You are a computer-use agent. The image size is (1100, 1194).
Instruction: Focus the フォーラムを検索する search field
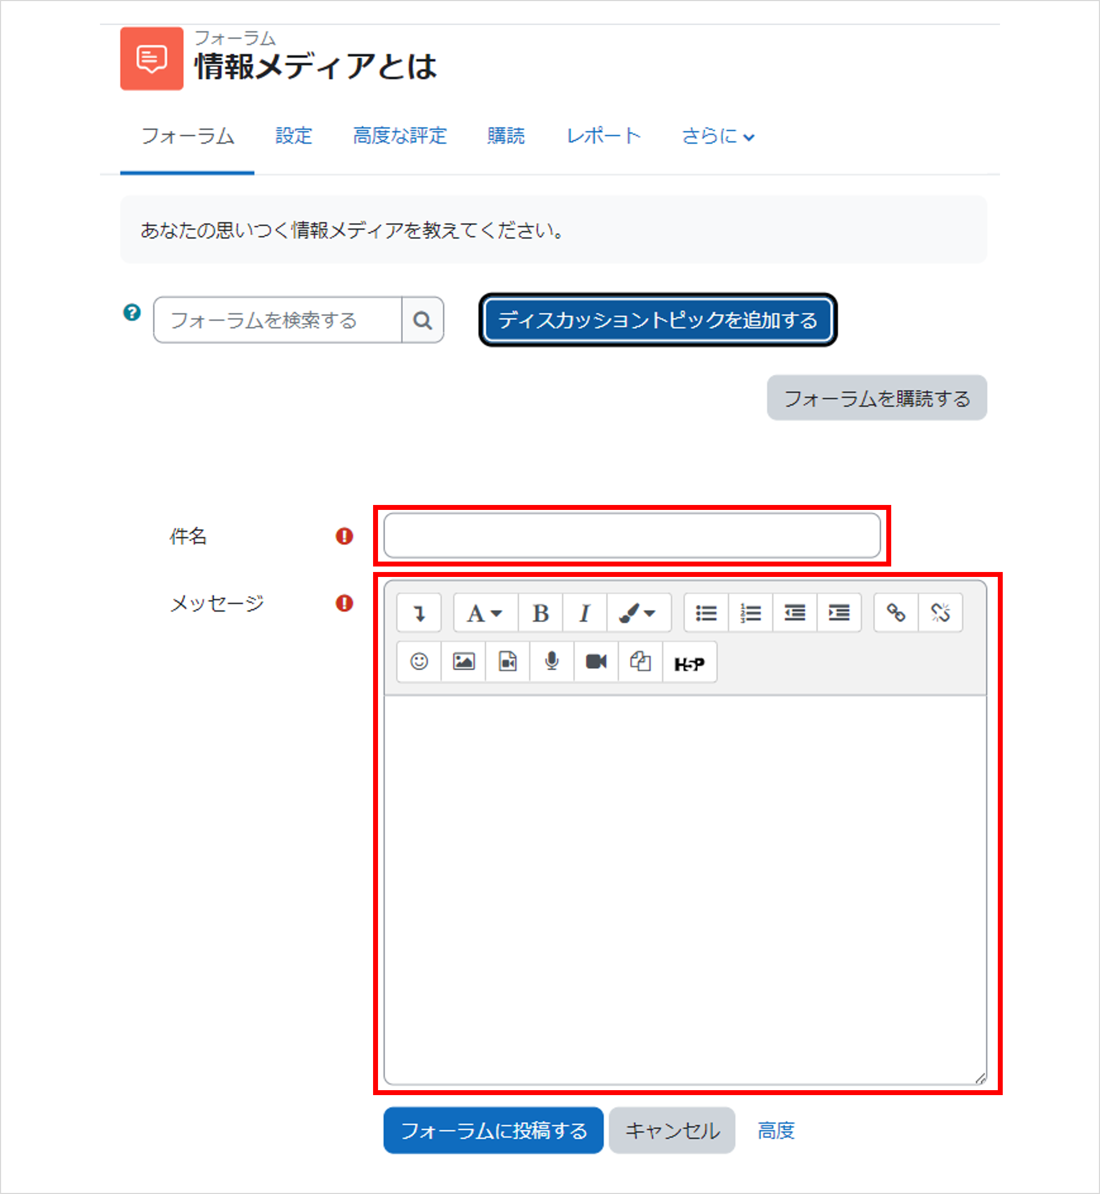[x=277, y=320]
